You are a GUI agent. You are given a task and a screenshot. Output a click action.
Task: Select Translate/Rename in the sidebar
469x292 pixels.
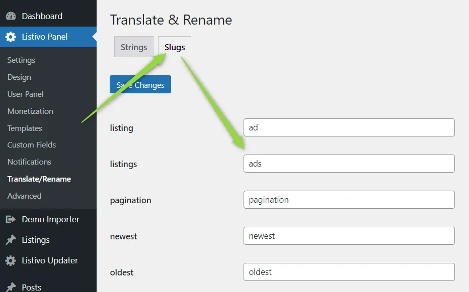pos(39,179)
